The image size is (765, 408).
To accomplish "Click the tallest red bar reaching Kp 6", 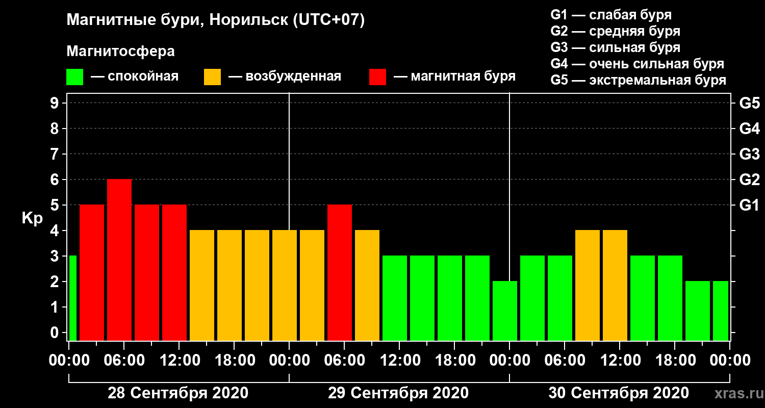I will click(119, 260).
